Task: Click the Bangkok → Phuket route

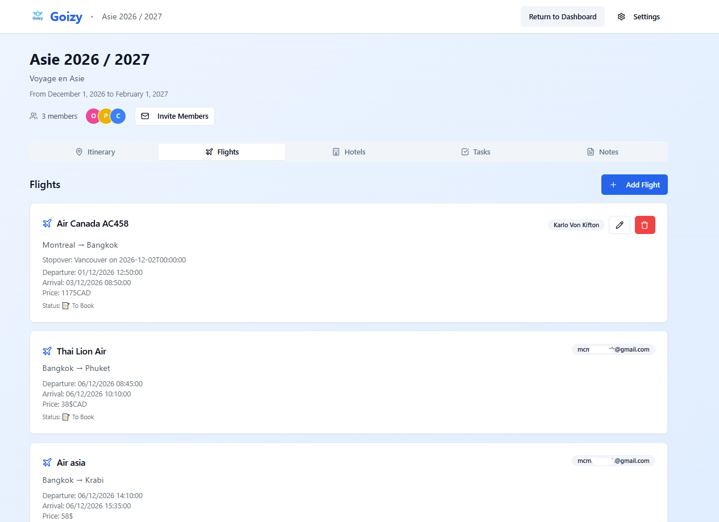Action: [x=76, y=368]
